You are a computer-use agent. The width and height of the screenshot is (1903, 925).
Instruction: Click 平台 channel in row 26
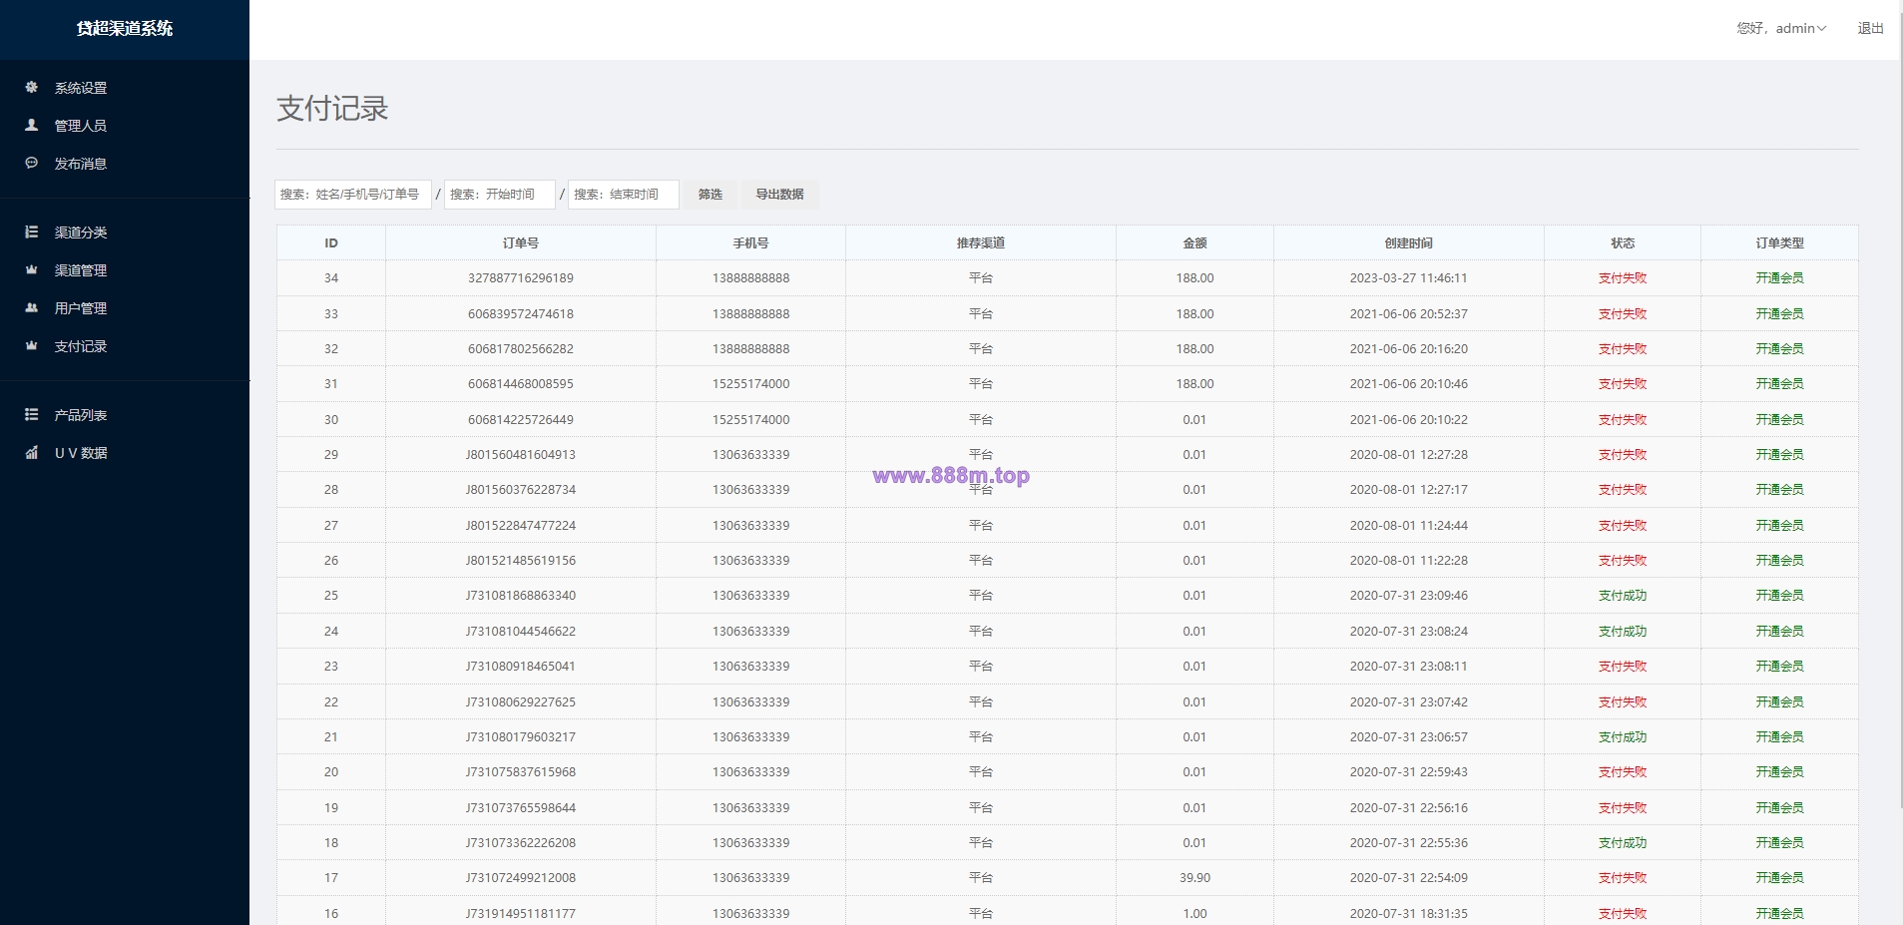(x=981, y=561)
